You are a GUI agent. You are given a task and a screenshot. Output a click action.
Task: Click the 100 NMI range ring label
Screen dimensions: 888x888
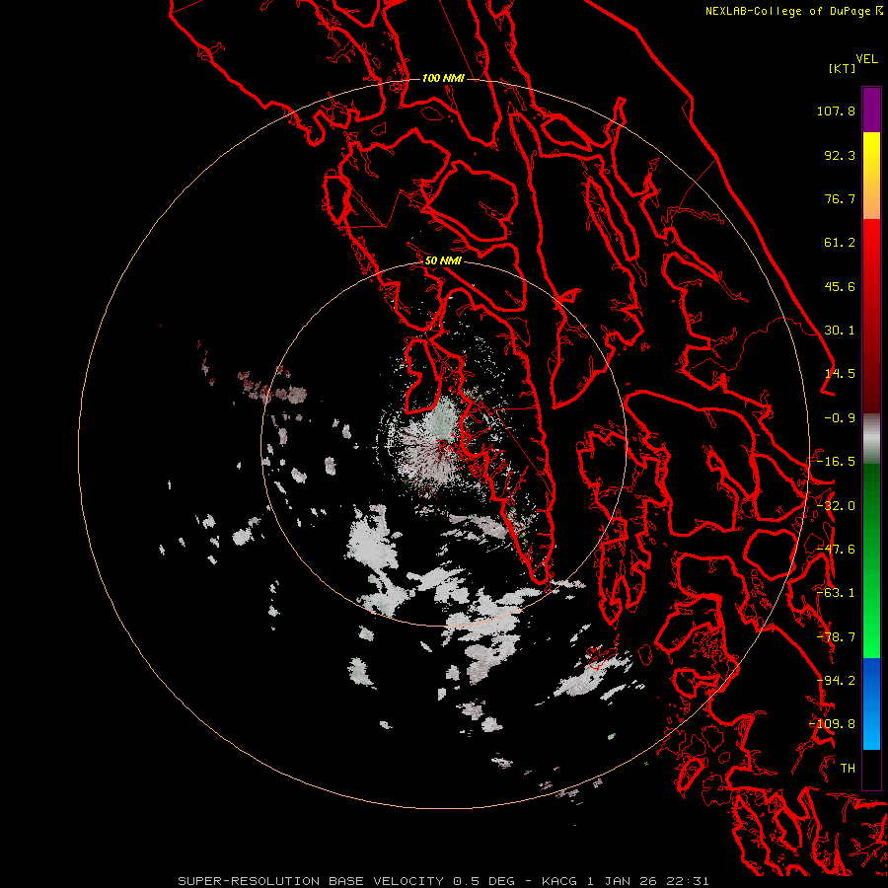click(x=443, y=78)
